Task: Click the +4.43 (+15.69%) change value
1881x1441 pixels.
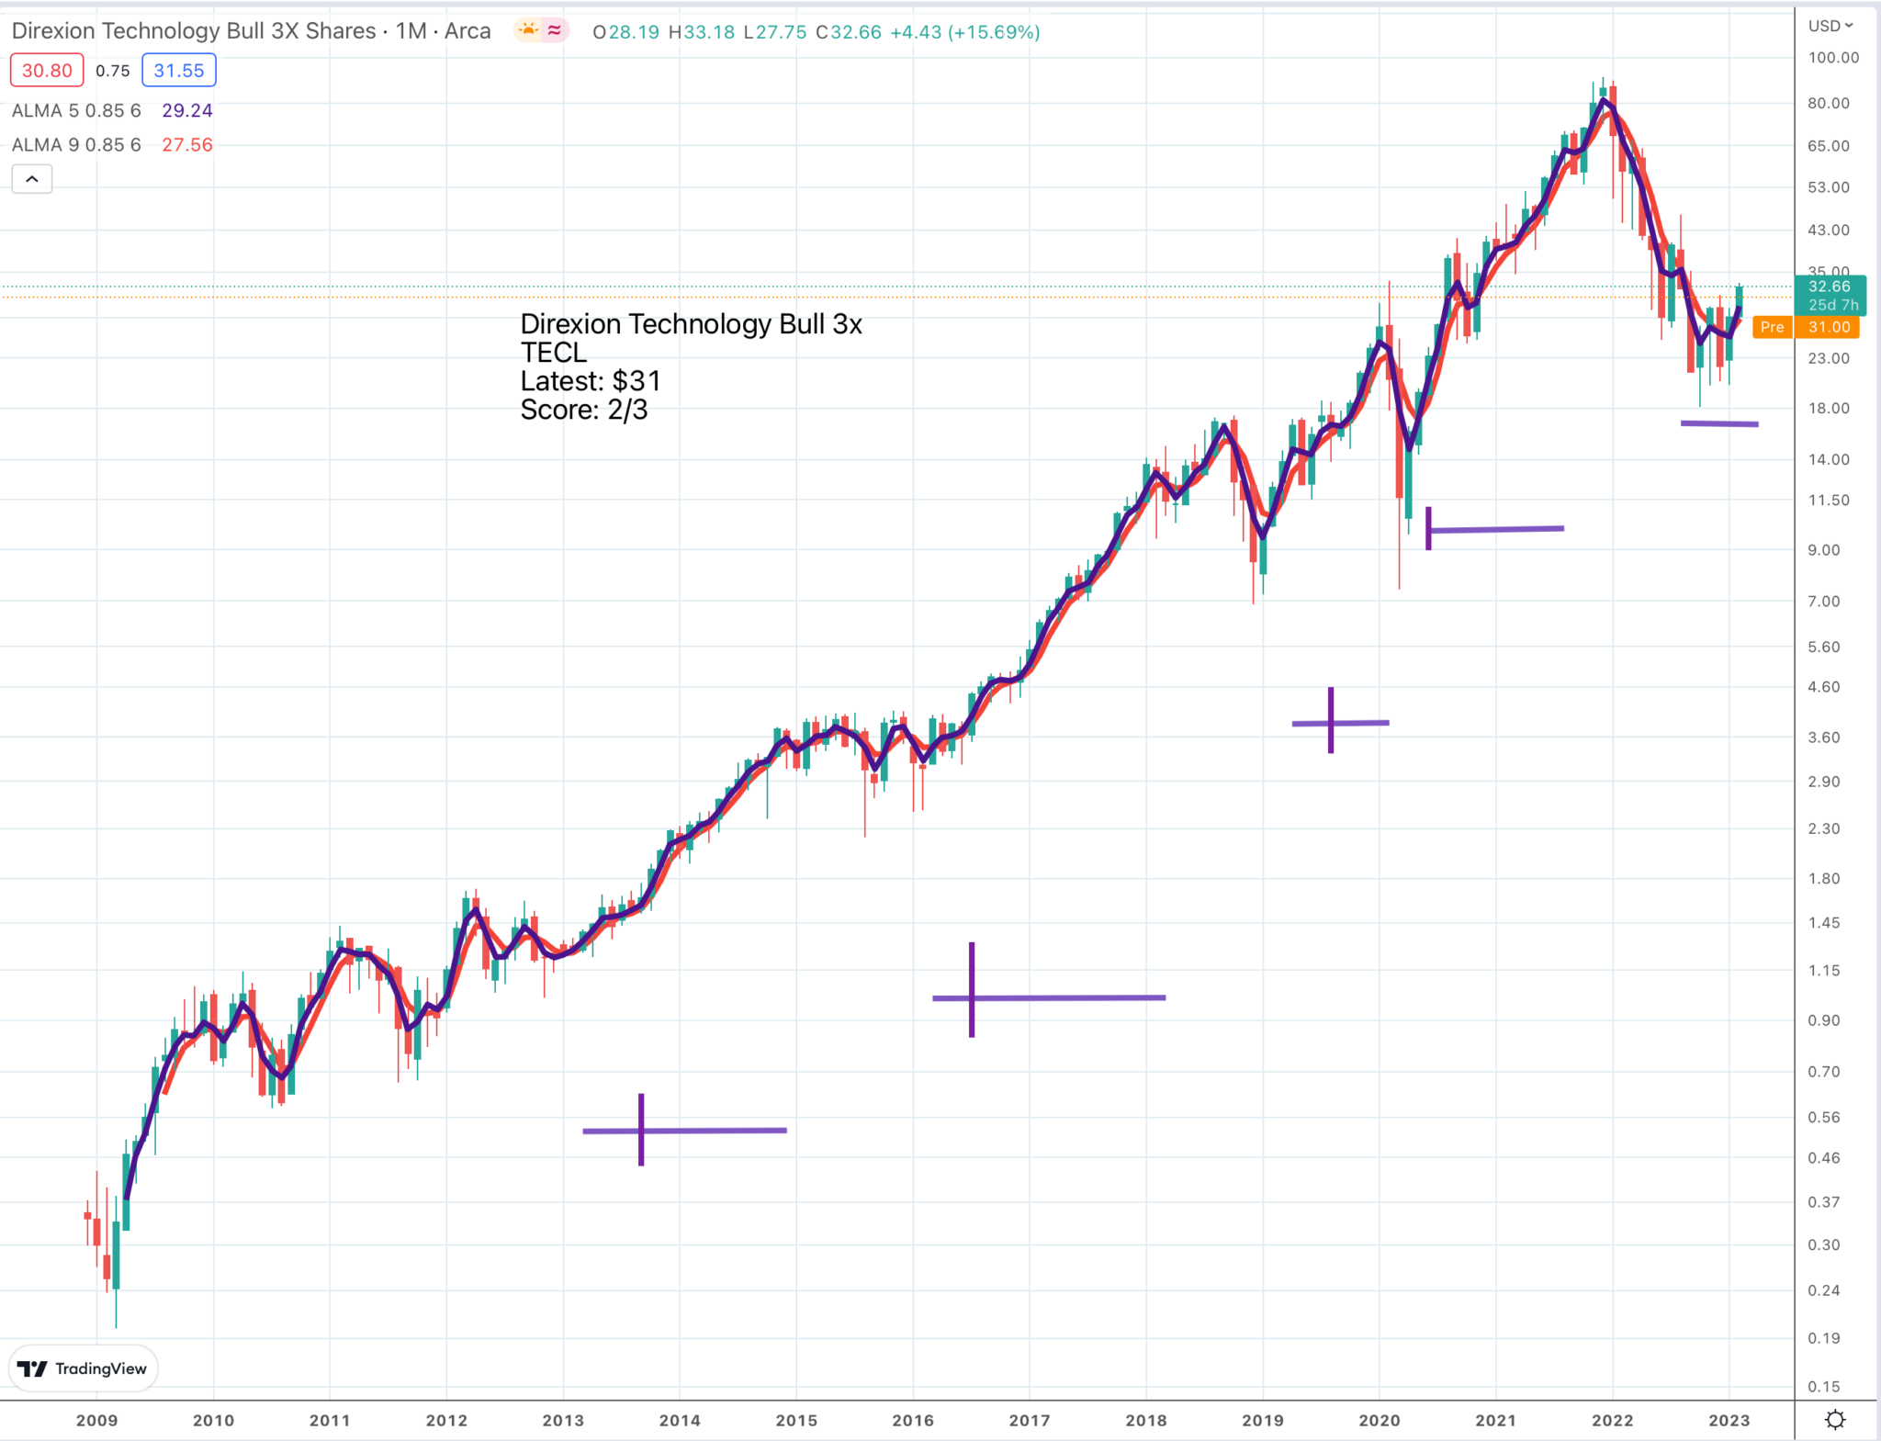Action: 965,32
